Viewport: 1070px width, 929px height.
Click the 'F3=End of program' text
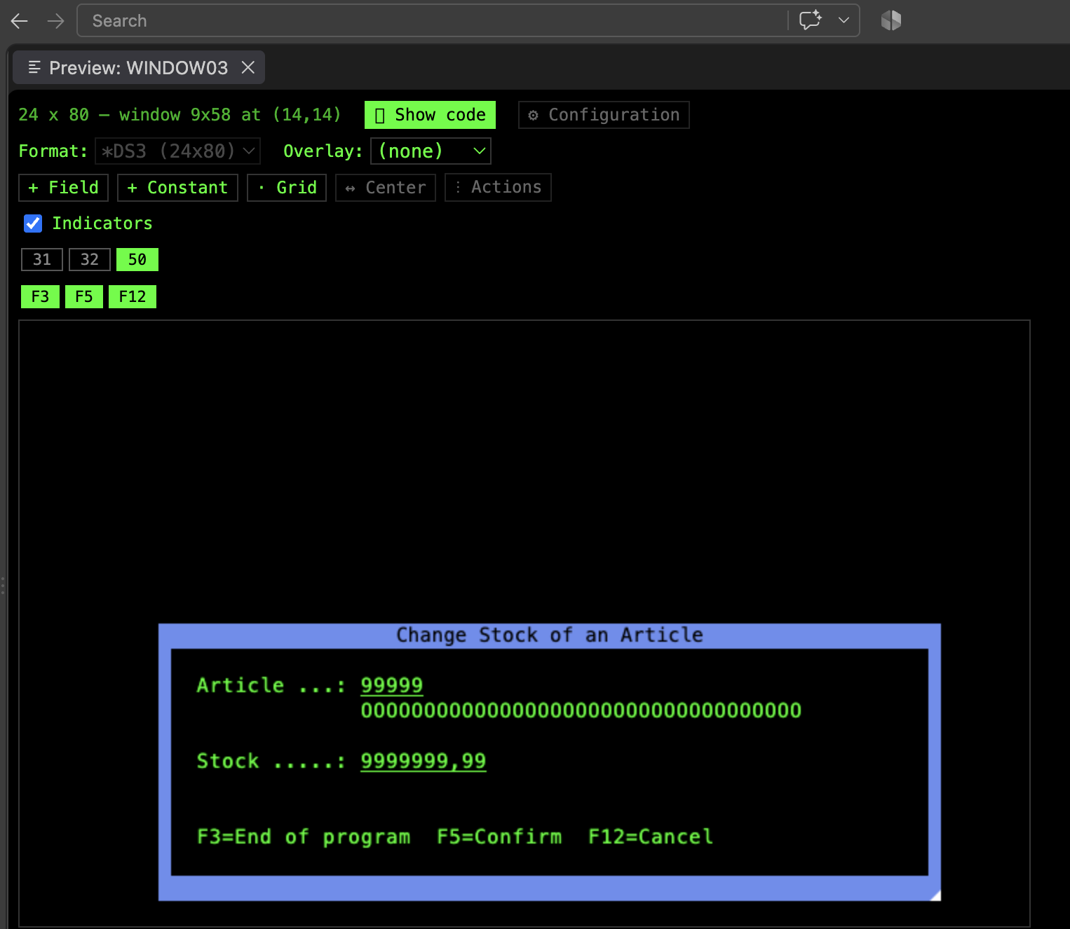click(304, 837)
